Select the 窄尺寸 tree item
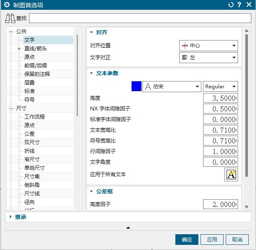Screen dimensions: 256x250 (32, 159)
